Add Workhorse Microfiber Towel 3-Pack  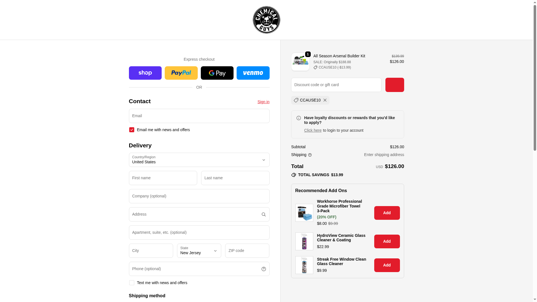(387, 213)
